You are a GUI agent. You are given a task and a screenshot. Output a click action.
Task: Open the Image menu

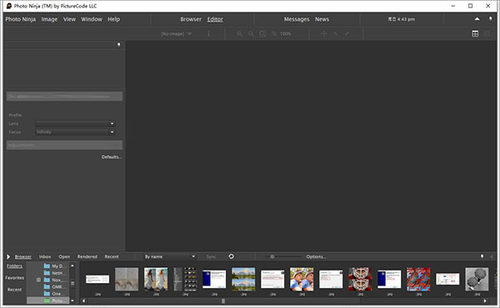[49, 19]
